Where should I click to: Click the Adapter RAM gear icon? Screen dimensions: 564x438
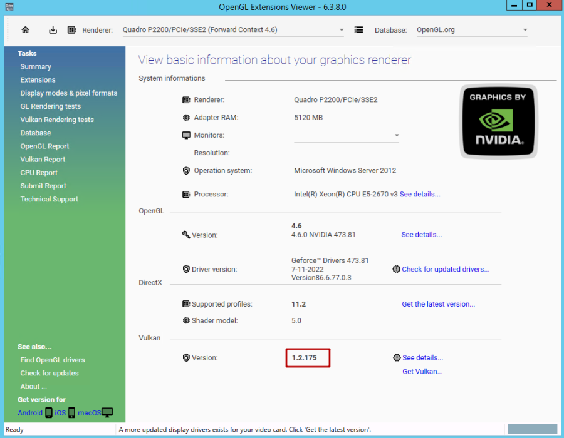tap(186, 118)
